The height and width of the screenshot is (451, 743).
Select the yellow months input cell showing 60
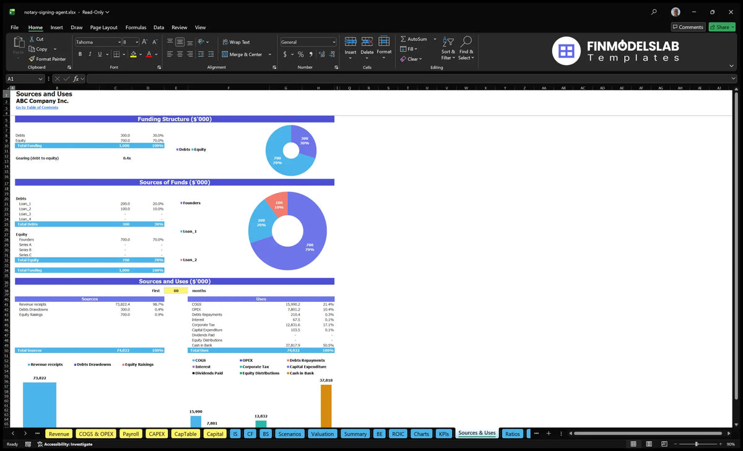(x=176, y=290)
